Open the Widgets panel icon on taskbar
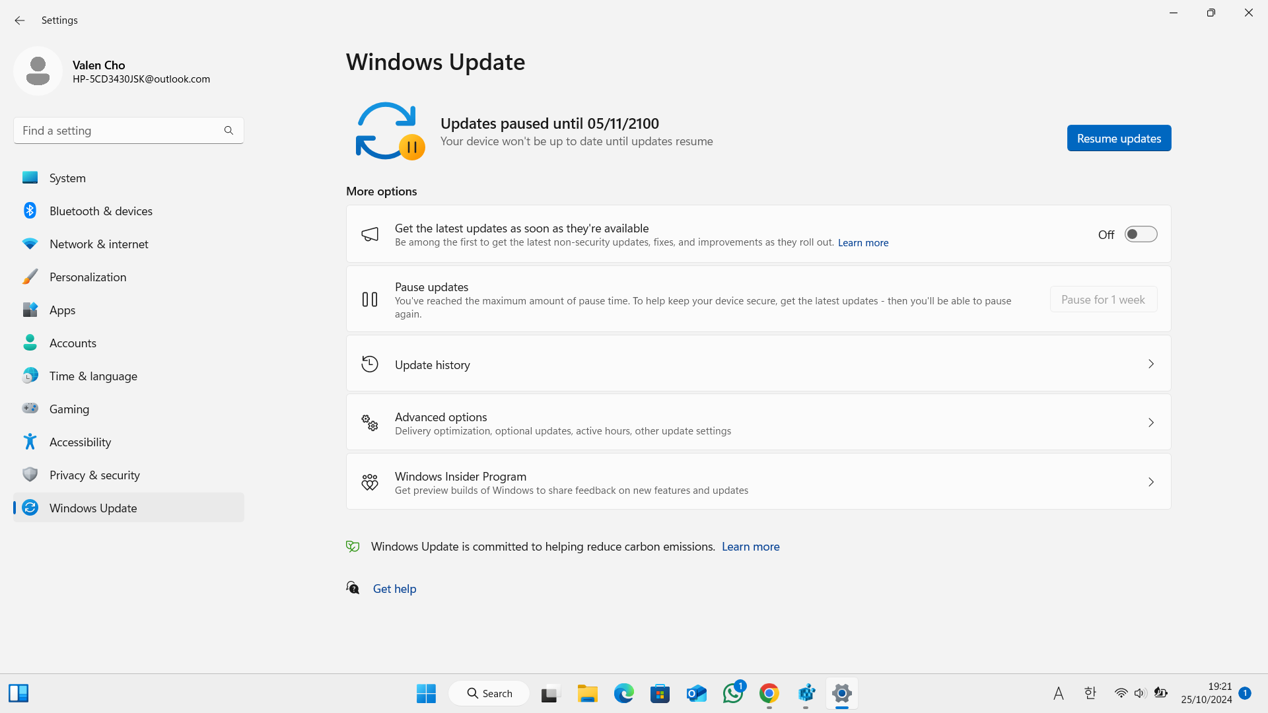 18,693
